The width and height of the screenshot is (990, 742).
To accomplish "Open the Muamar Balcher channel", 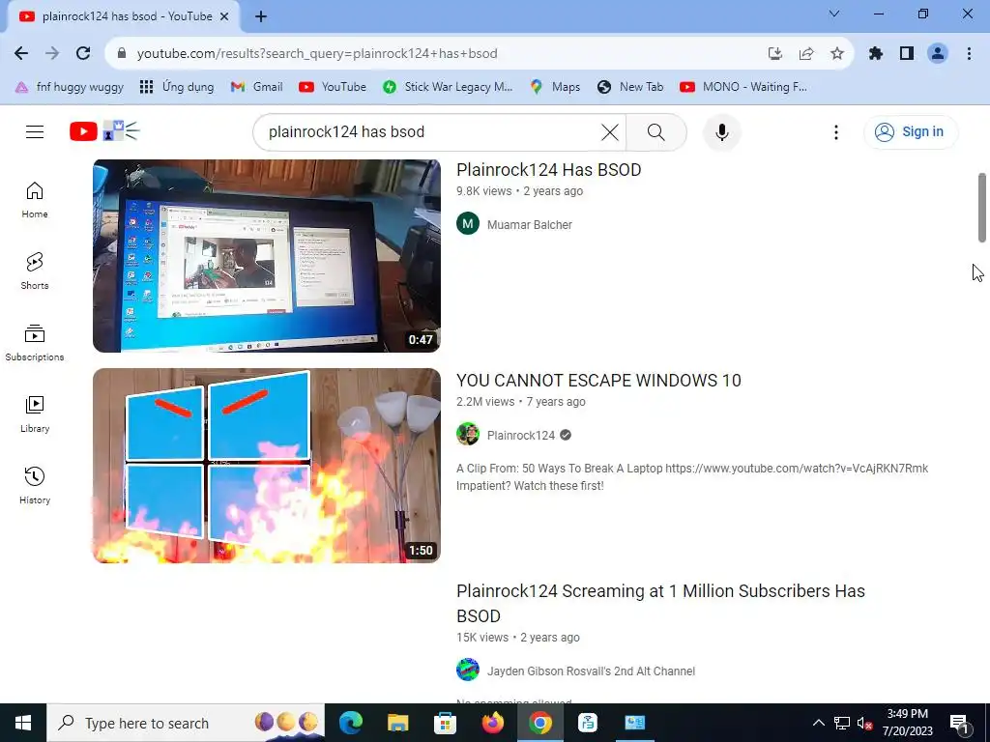I will [529, 224].
